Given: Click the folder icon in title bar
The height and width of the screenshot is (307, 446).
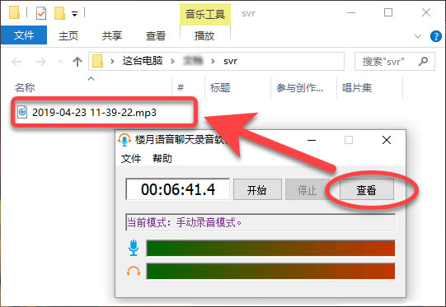Looking at the screenshot, I should pos(14,13).
